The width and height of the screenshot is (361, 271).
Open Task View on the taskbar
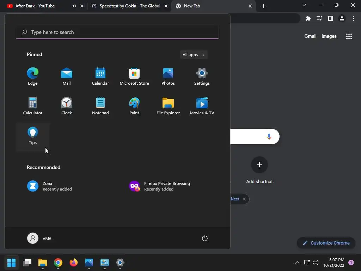click(x=27, y=262)
